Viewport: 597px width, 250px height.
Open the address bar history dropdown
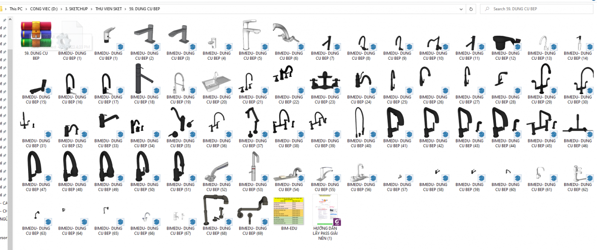coord(461,9)
